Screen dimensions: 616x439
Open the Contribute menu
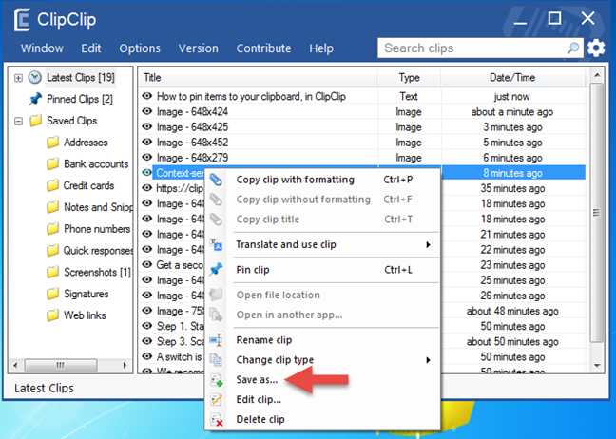pyautogui.click(x=263, y=48)
